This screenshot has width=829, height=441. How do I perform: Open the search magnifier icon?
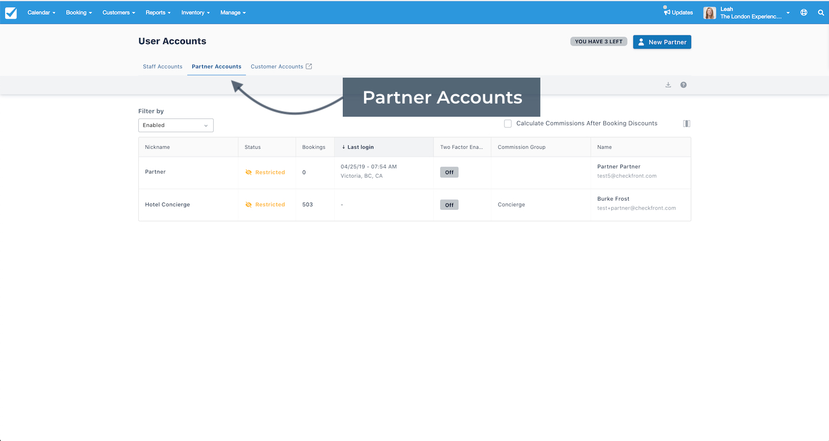[821, 13]
